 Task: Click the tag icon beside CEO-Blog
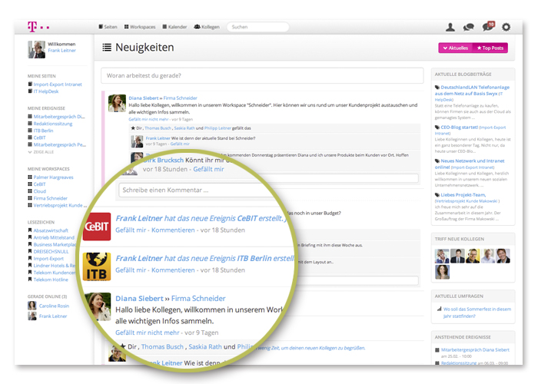(437, 127)
